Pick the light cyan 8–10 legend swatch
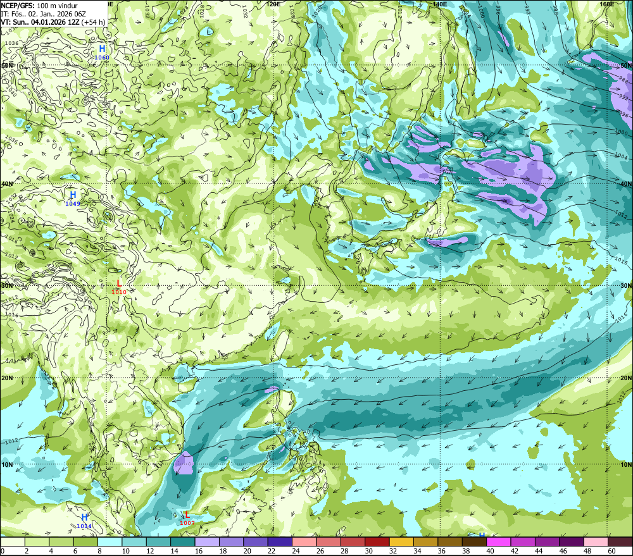This screenshot has height=556, width=633. tap(110, 541)
